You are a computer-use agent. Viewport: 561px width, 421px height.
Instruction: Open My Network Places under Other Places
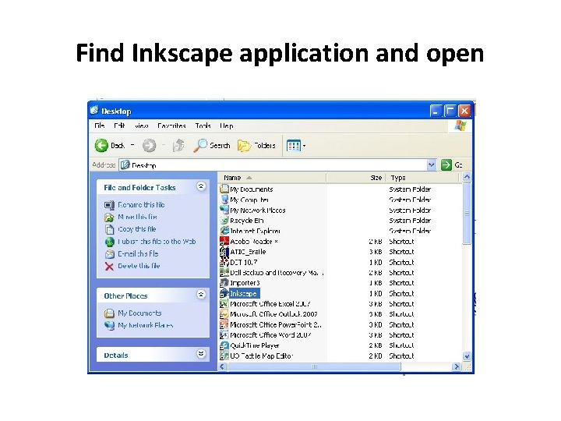(146, 325)
